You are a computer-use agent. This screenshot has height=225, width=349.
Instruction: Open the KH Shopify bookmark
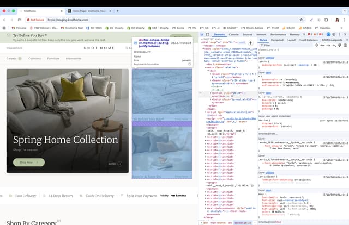tap(136, 28)
